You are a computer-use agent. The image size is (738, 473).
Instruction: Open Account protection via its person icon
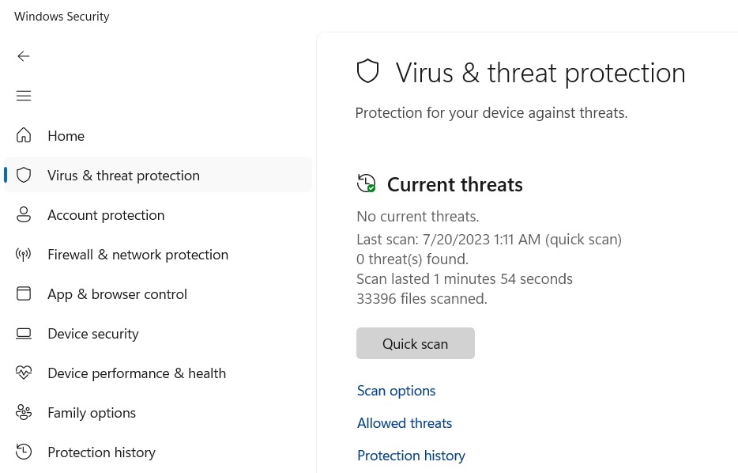tap(24, 214)
